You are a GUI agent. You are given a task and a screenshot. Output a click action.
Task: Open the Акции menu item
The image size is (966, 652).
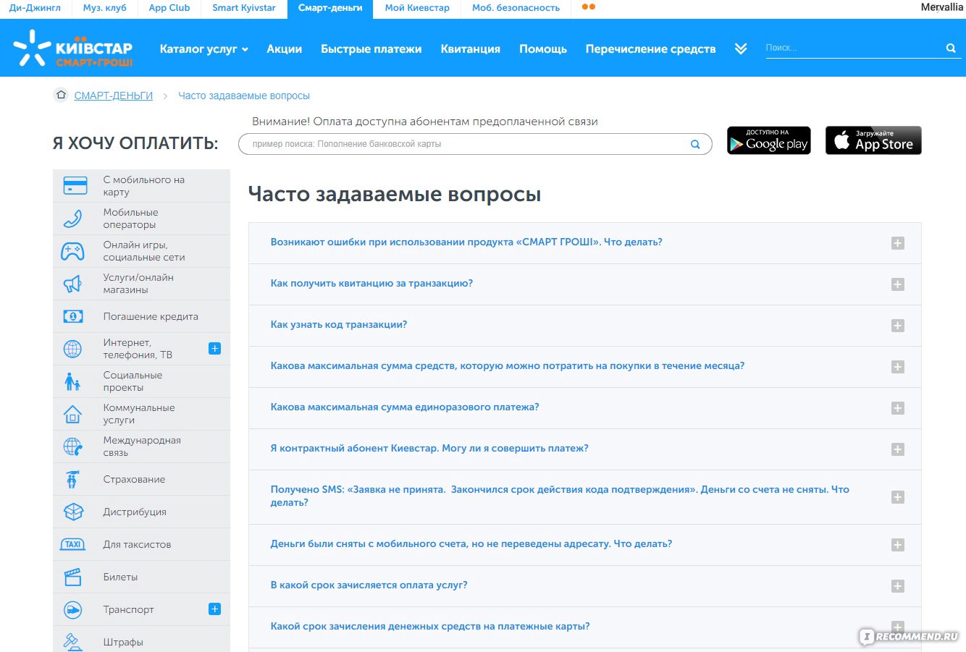click(285, 48)
